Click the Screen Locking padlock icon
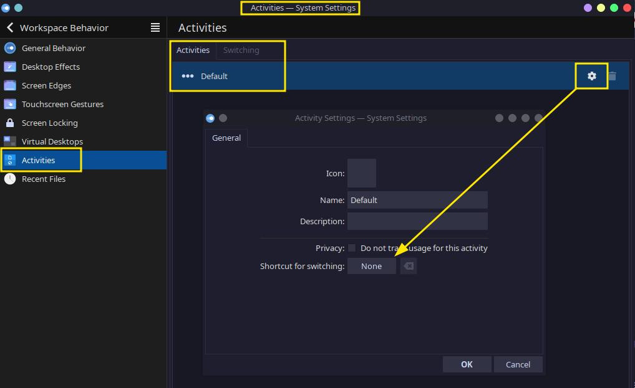The image size is (635, 388). pos(10,123)
